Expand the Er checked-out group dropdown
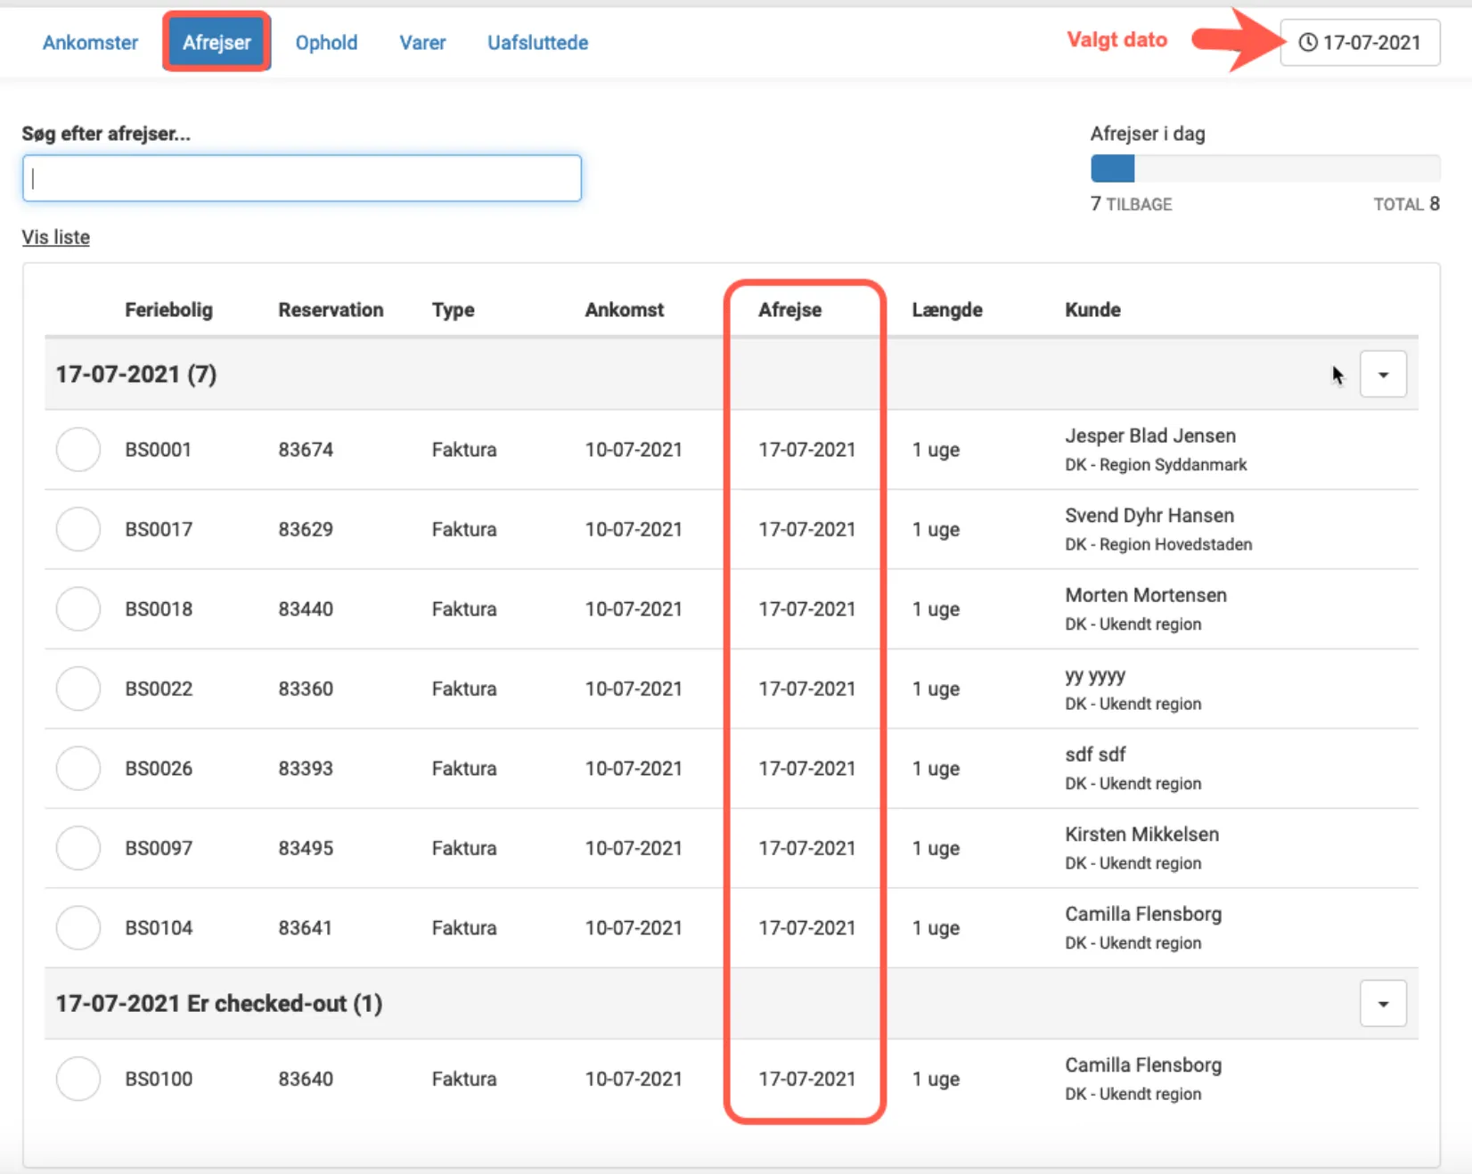 [x=1383, y=1004]
